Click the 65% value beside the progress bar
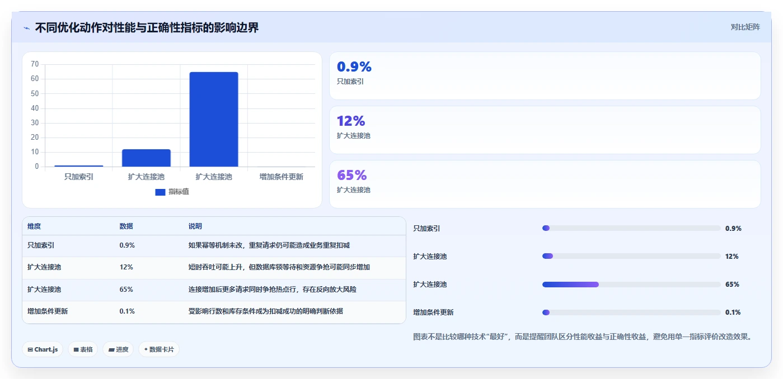This screenshot has height=379, width=783. 732,285
